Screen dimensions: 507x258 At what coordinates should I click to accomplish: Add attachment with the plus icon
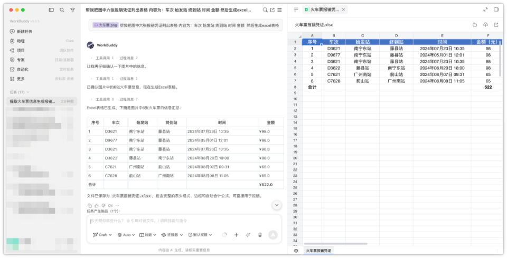coord(236,235)
